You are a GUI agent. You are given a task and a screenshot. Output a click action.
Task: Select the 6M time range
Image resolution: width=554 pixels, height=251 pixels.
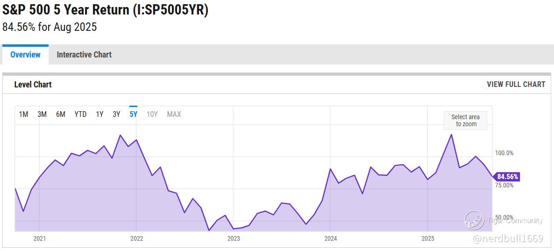pos(60,114)
